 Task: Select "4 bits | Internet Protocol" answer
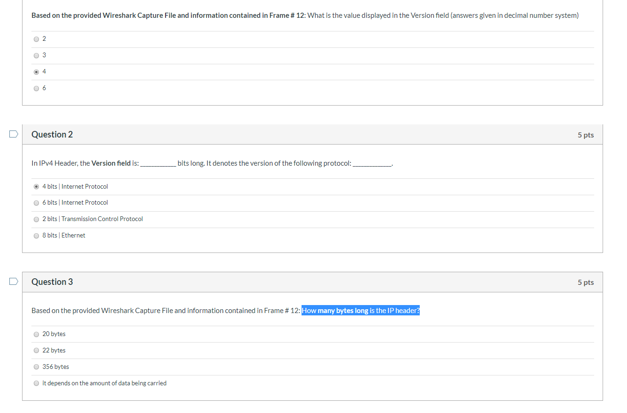[36, 186]
